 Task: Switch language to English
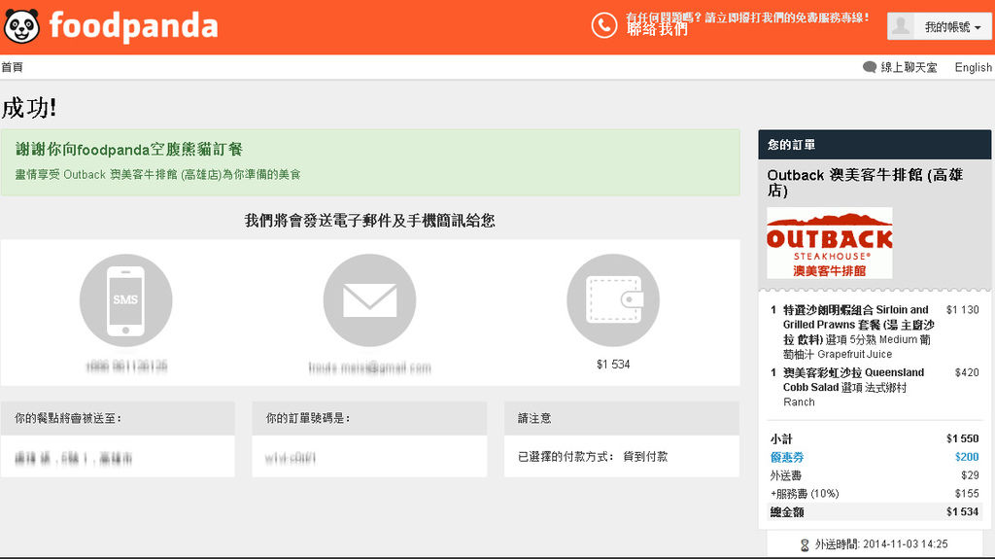(973, 67)
